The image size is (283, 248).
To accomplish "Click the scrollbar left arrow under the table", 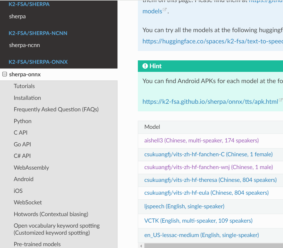I will tap(141, 246).
